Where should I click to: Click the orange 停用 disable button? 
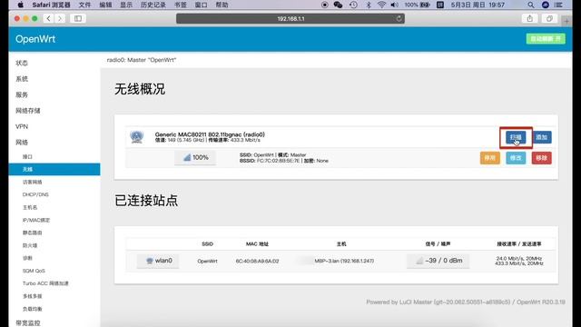click(x=490, y=158)
